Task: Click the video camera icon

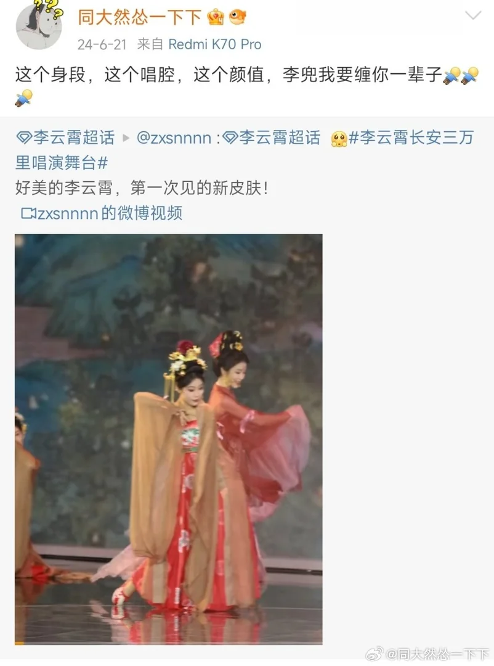Action: (x=28, y=213)
